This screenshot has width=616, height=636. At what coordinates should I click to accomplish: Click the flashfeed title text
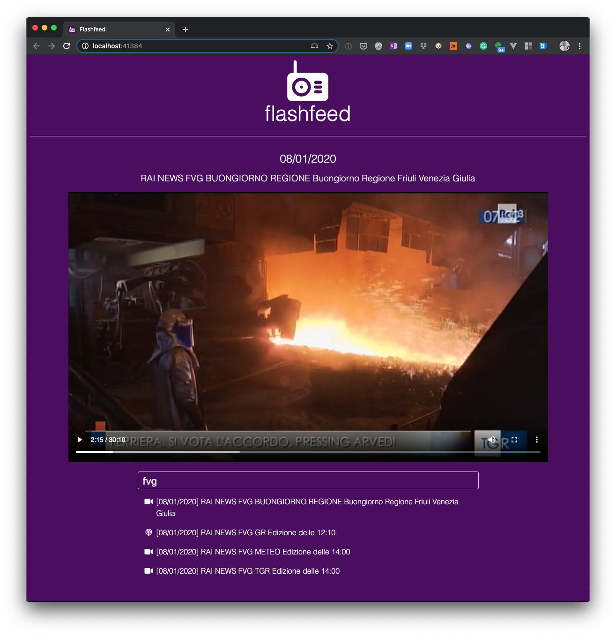pos(308,114)
